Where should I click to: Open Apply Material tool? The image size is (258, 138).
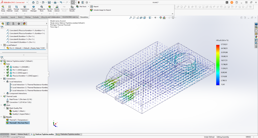click(9, 9)
